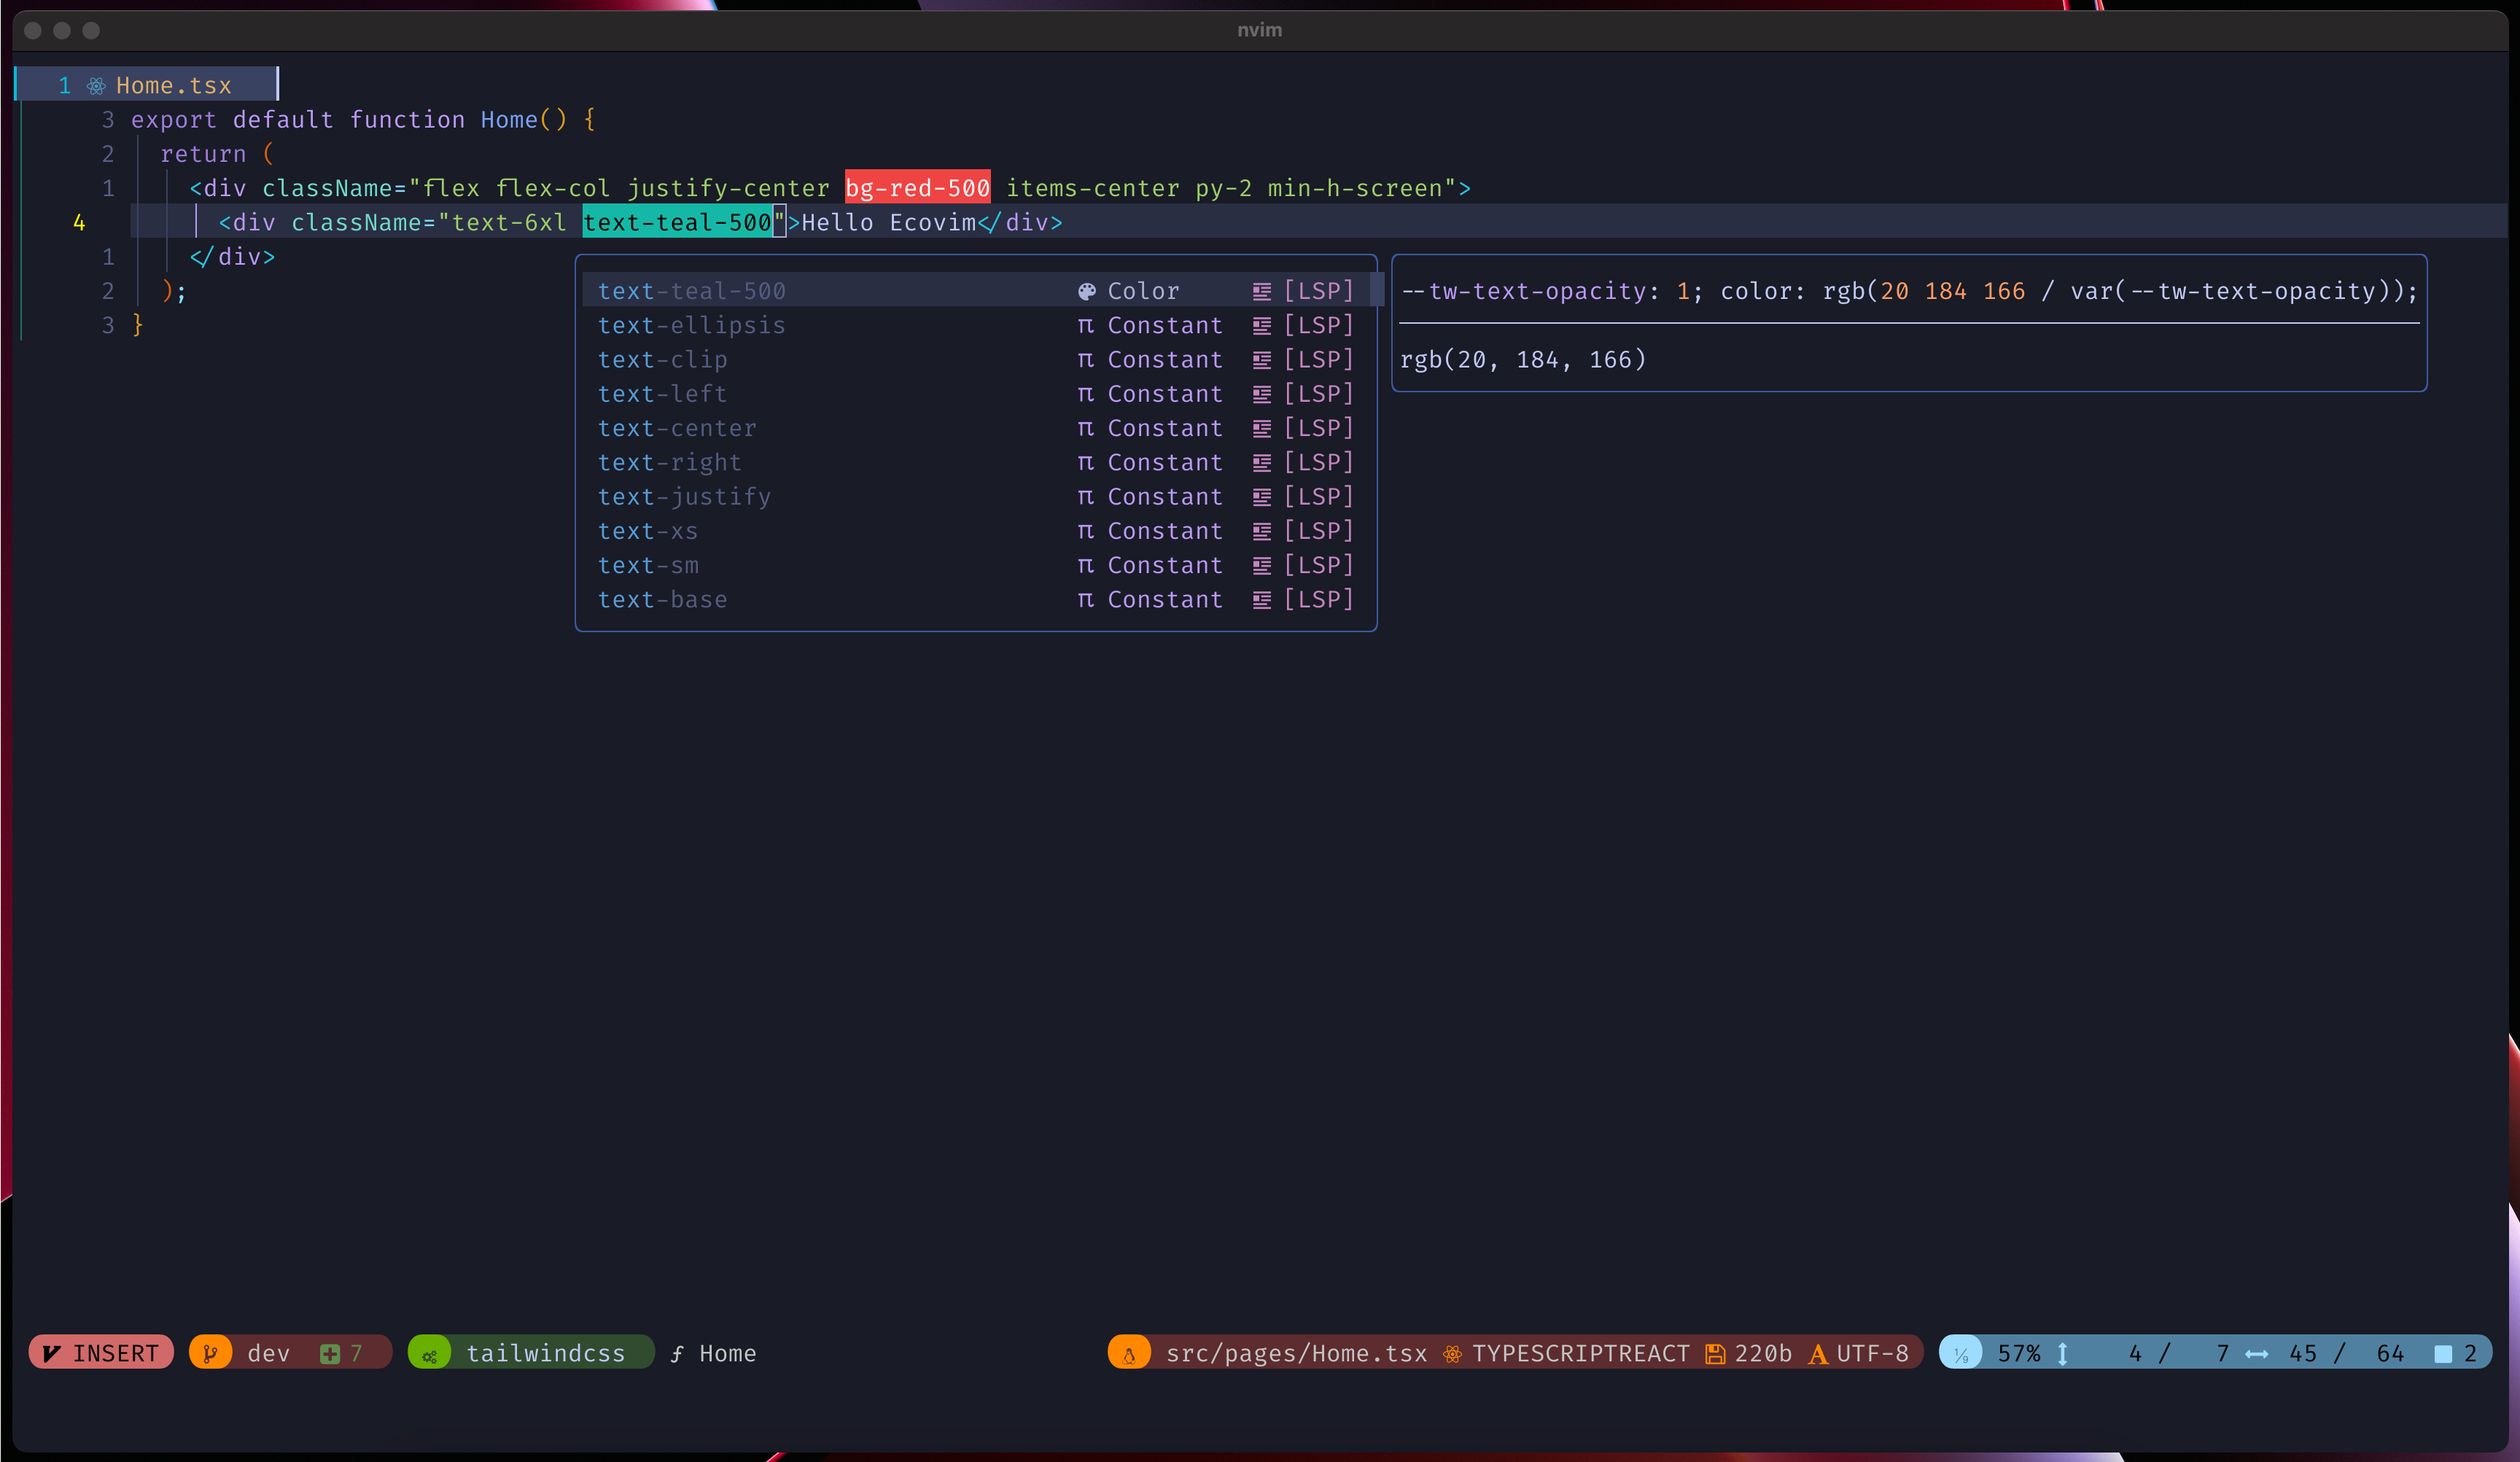Pick the text-ellipsis completion suggestion

(x=691, y=325)
